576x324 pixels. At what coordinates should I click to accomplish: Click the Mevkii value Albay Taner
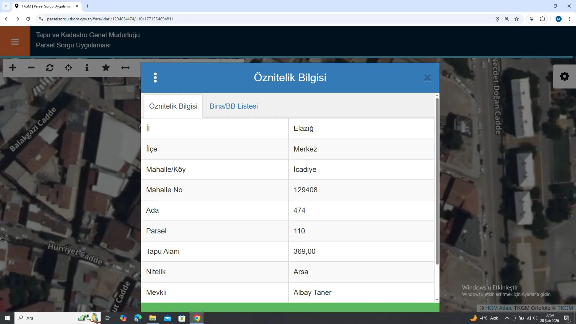coord(312,292)
